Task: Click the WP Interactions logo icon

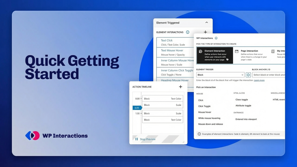Action: [32, 136]
